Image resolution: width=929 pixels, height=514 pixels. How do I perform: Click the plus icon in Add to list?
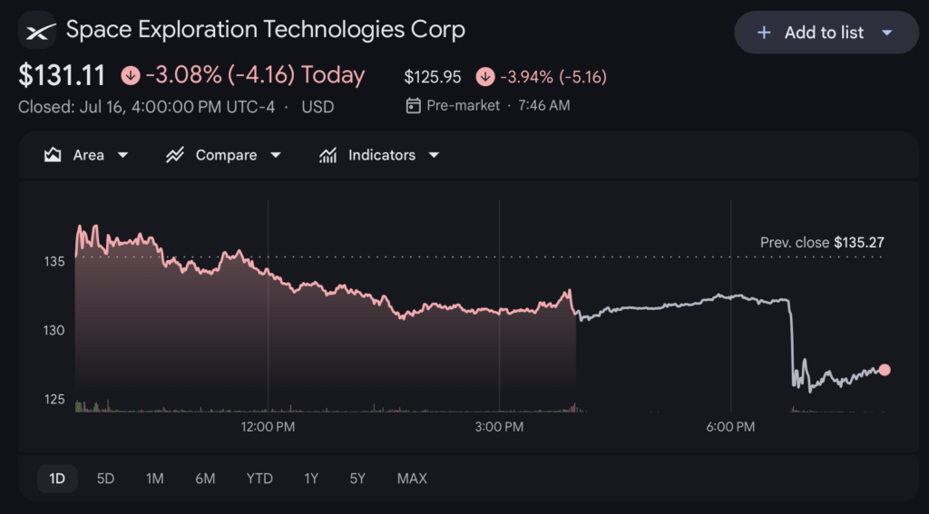764,33
